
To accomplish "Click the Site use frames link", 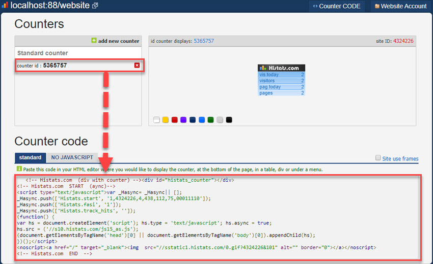I will [400, 158].
